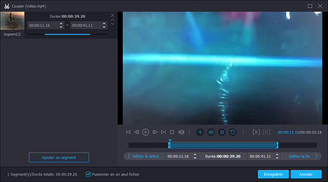Click Enregistrer to save
328x182 pixels.
[x=273, y=174]
